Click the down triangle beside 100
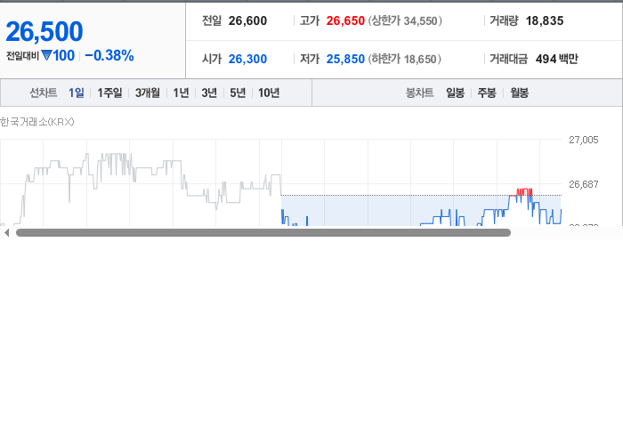 [46, 55]
